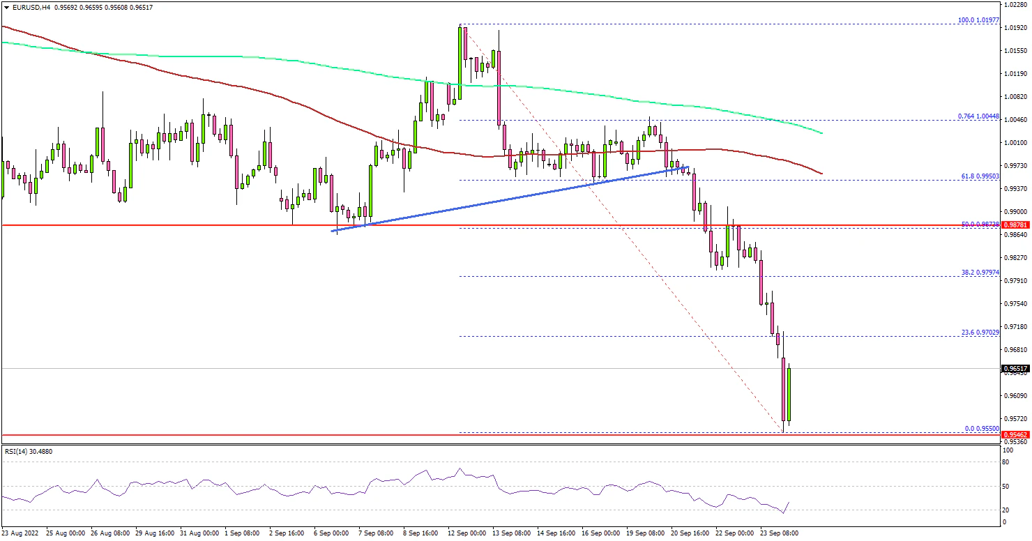Click the 23 Sep 08:00 time label
This screenshot has width=1032, height=541.
click(779, 533)
